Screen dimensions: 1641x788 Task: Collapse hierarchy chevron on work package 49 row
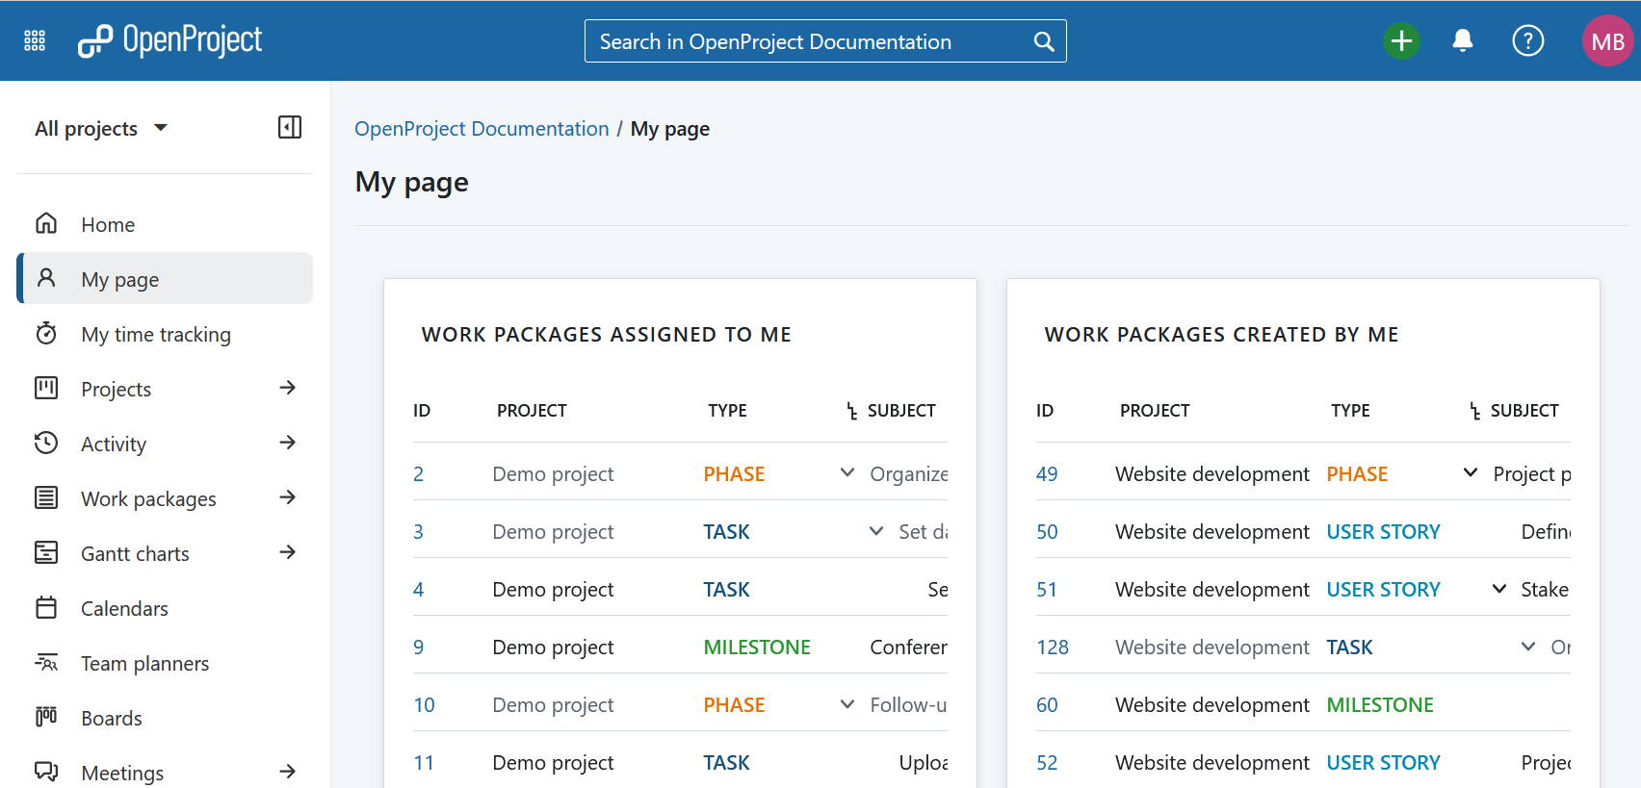click(x=1471, y=472)
